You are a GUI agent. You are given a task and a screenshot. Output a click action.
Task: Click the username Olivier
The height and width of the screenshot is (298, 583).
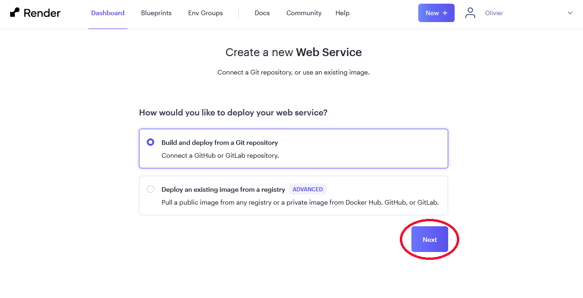494,13
